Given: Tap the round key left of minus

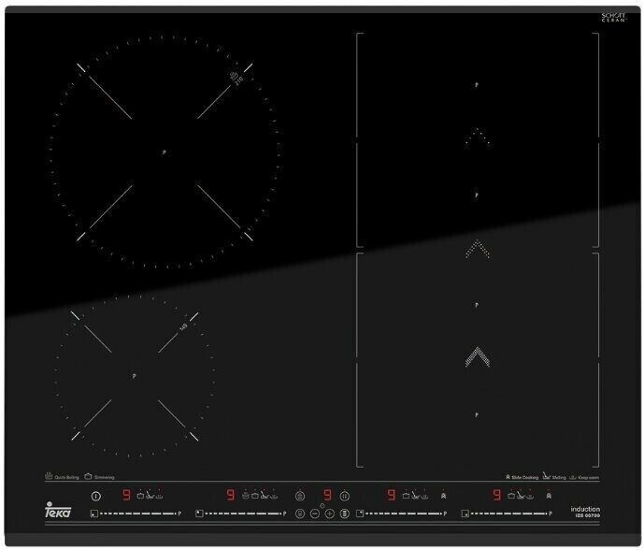Looking at the screenshot, I should [300, 514].
